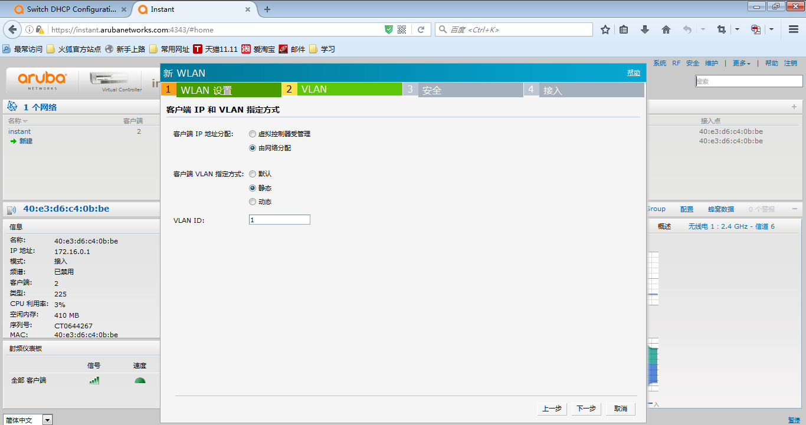Click the VLAN ID input field

[279, 220]
